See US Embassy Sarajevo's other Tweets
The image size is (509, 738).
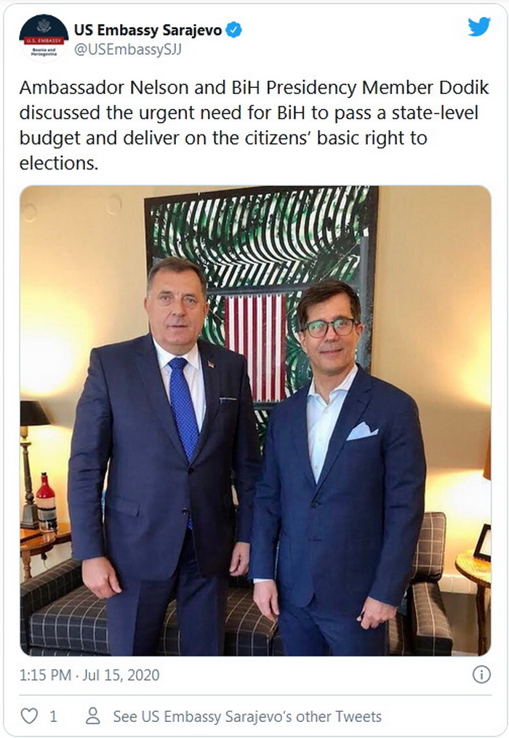(x=247, y=716)
